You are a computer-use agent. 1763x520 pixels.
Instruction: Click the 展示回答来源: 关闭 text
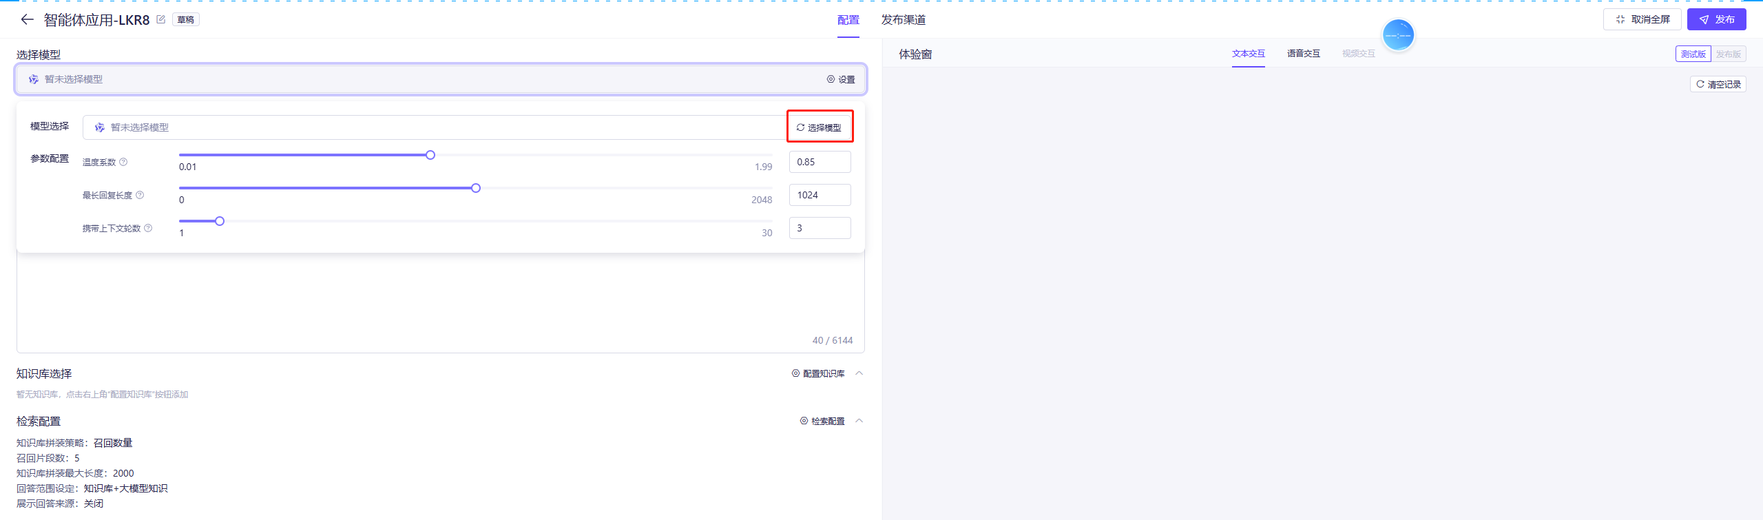[x=60, y=503]
